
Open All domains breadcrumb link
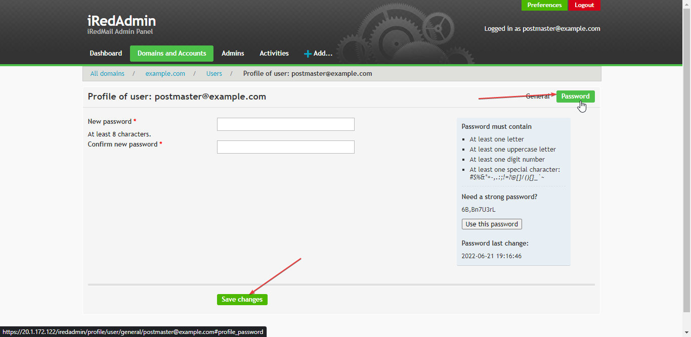[x=107, y=73]
